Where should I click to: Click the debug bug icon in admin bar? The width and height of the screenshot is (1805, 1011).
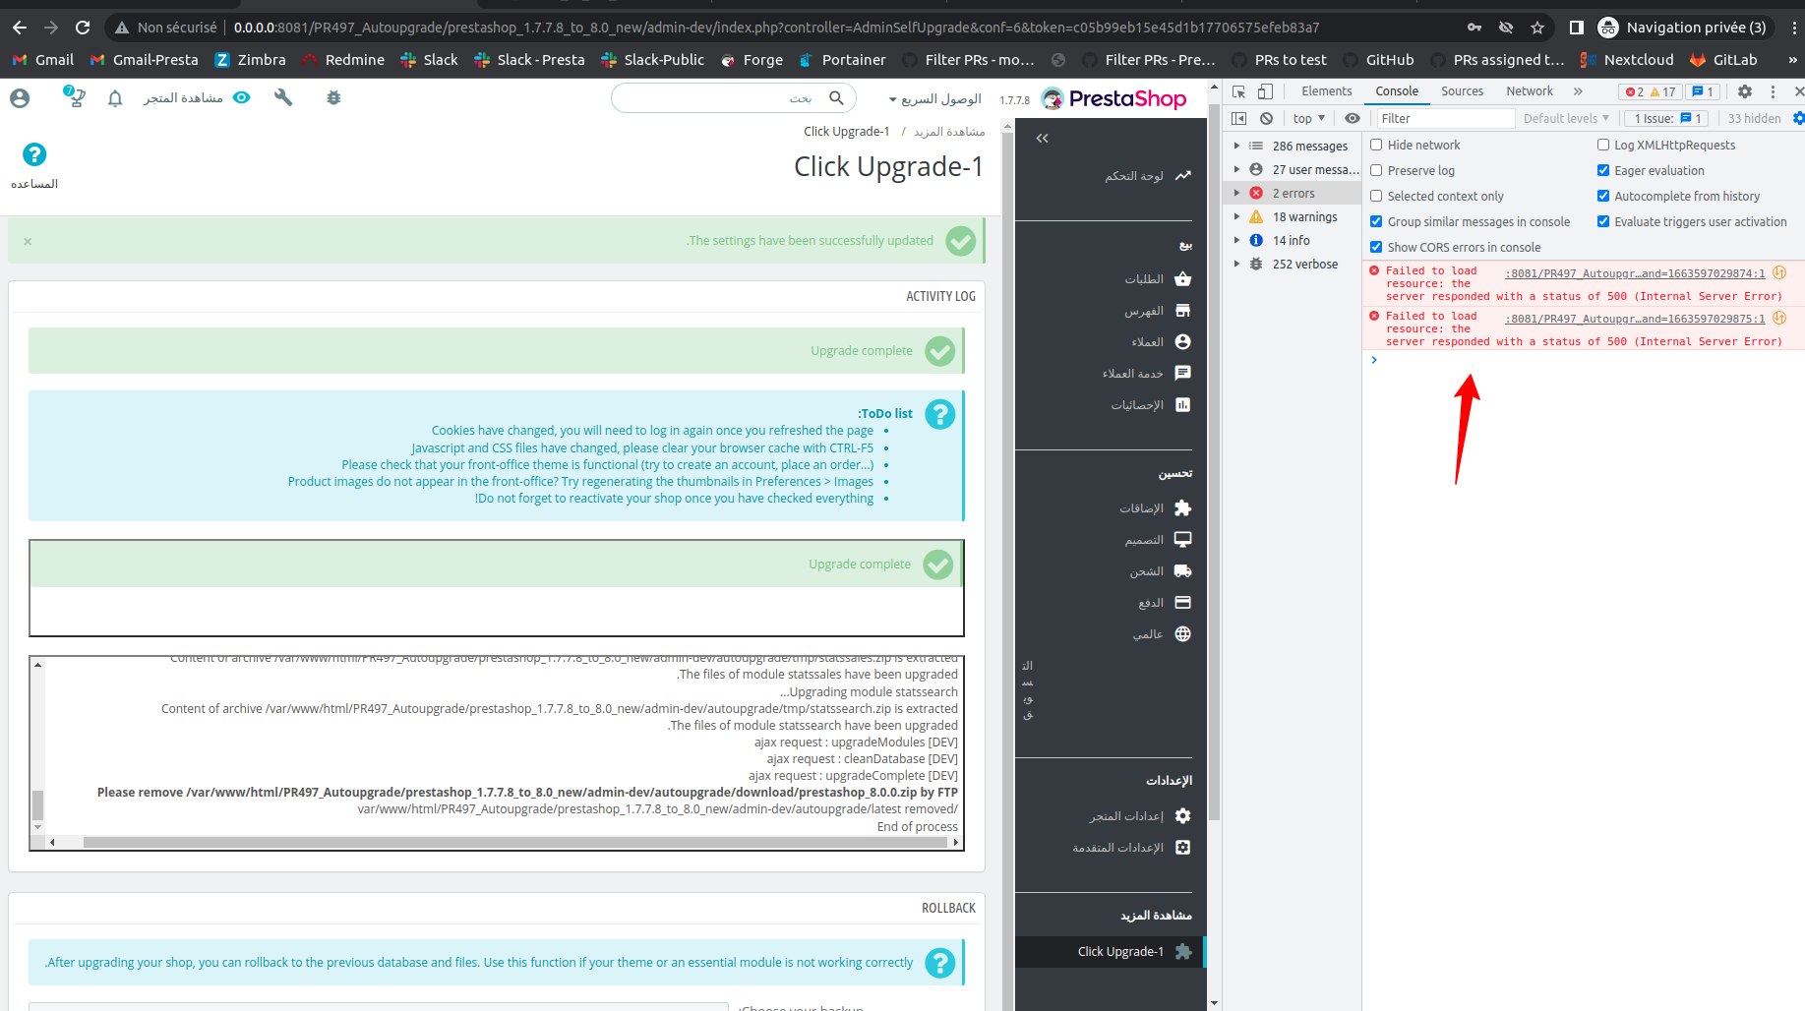point(333,97)
